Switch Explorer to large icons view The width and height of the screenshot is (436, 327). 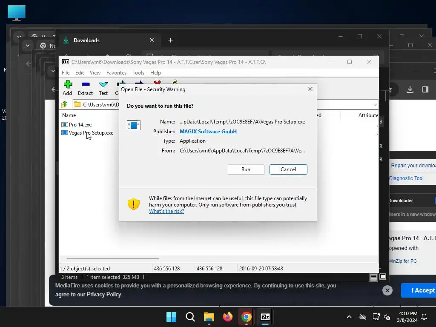(383, 277)
